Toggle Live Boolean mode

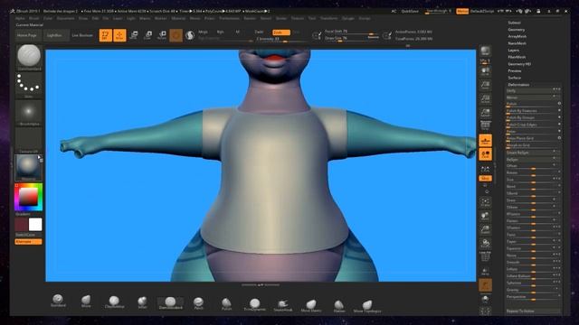click(x=82, y=35)
